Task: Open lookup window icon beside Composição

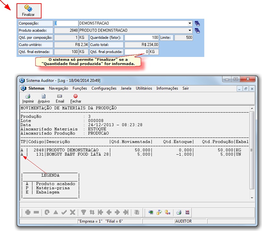Action: coord(197,23)
